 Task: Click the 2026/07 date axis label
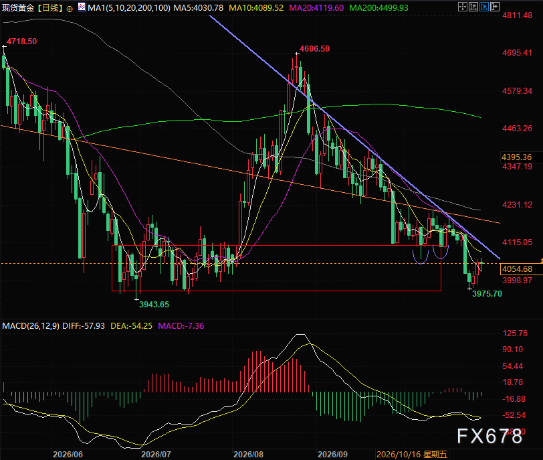156,454
